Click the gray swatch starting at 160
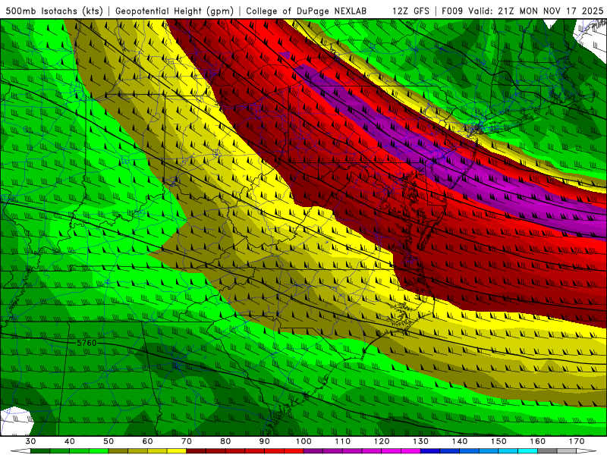Viewport: 607px width, 455px height. 547,450
